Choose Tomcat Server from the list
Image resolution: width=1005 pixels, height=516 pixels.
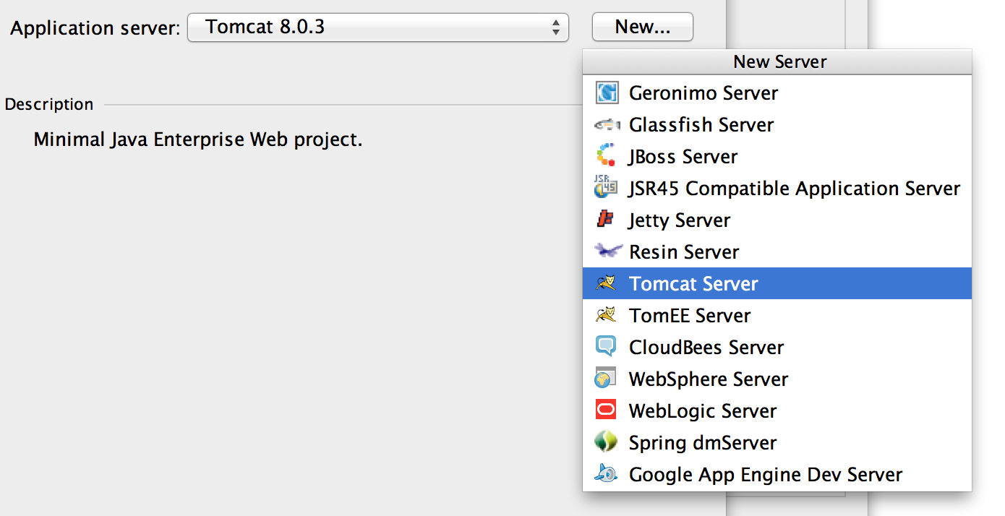(693, 284)
